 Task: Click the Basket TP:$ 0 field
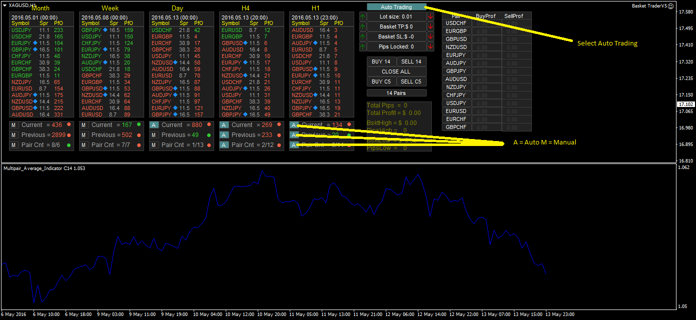[396, 26]
